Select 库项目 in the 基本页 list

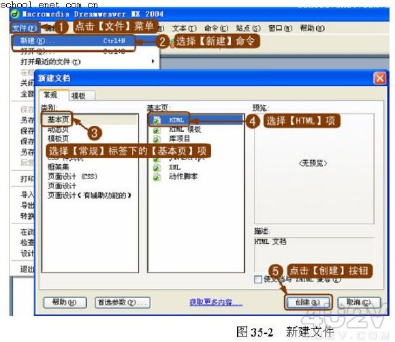coord(179,138)
